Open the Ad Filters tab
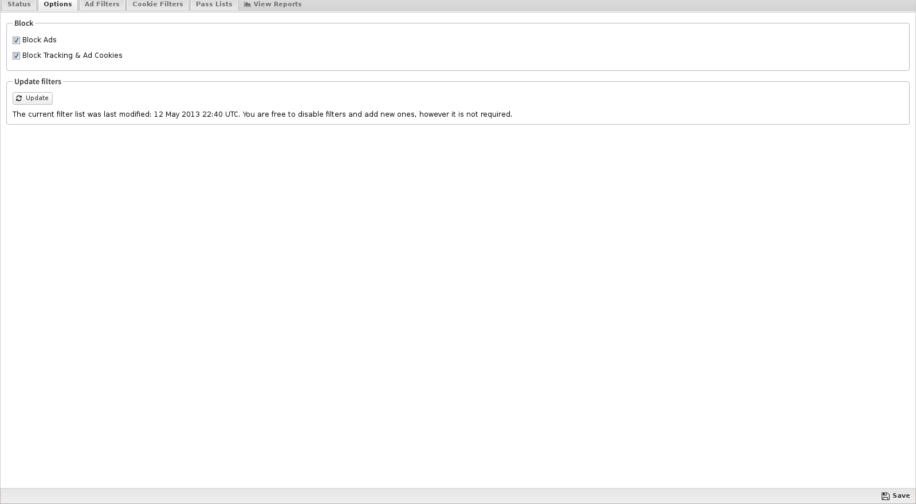Viewport: 916px width, 504px height. point(102,5)
